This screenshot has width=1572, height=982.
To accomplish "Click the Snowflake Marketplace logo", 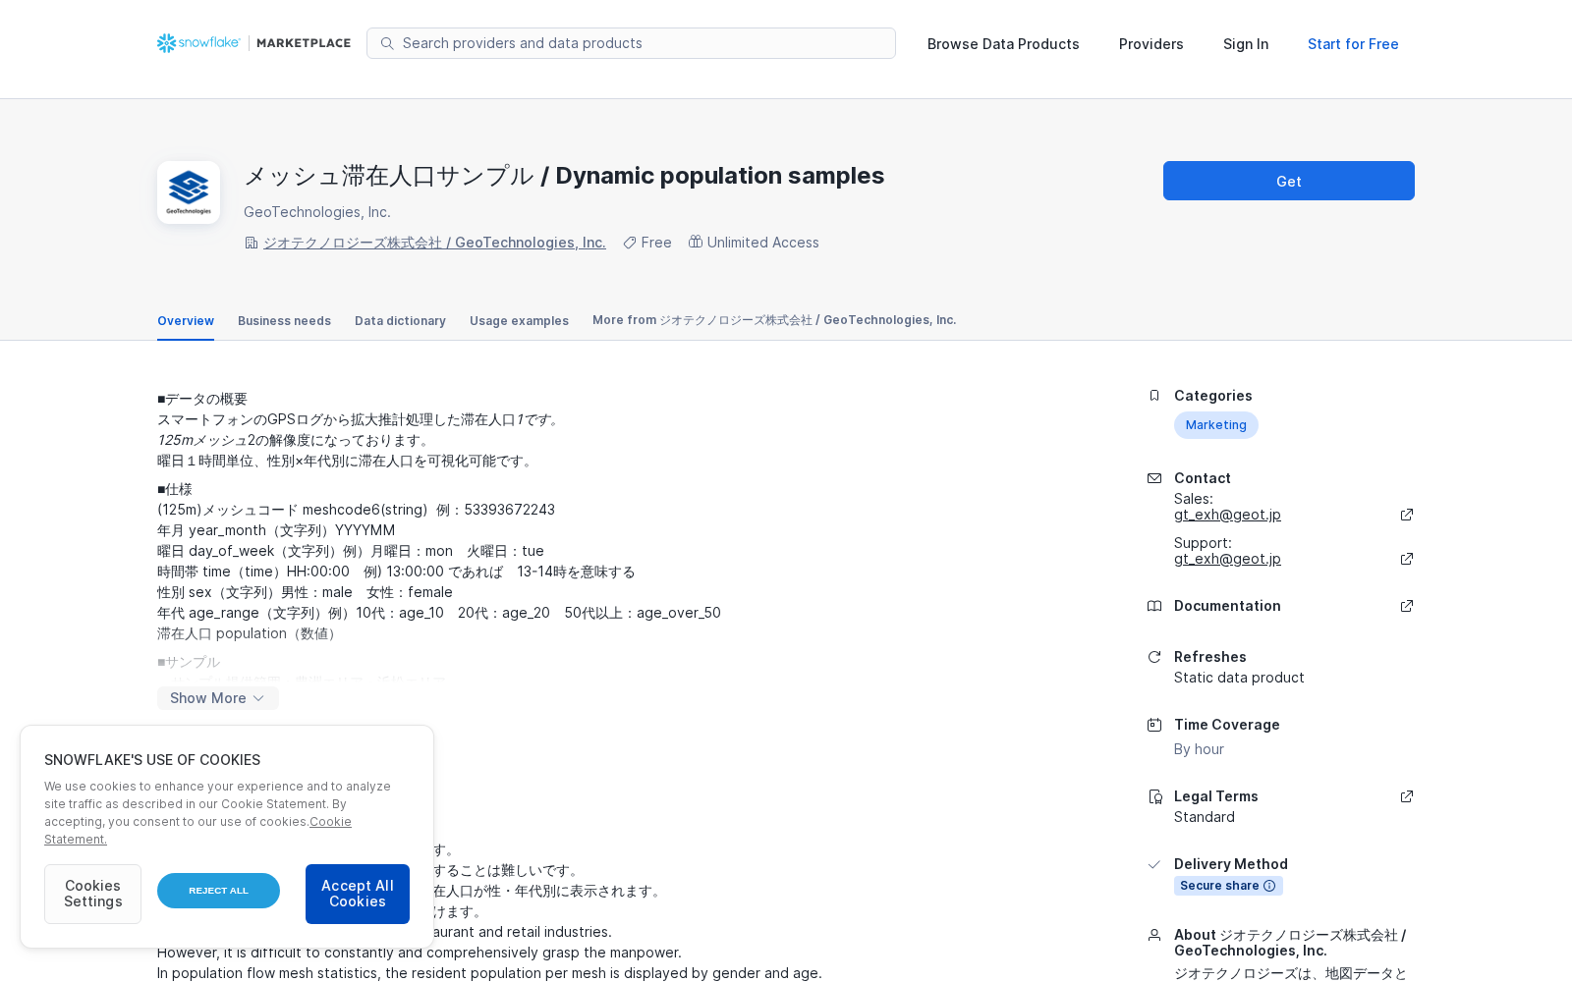I will point(253,43).
